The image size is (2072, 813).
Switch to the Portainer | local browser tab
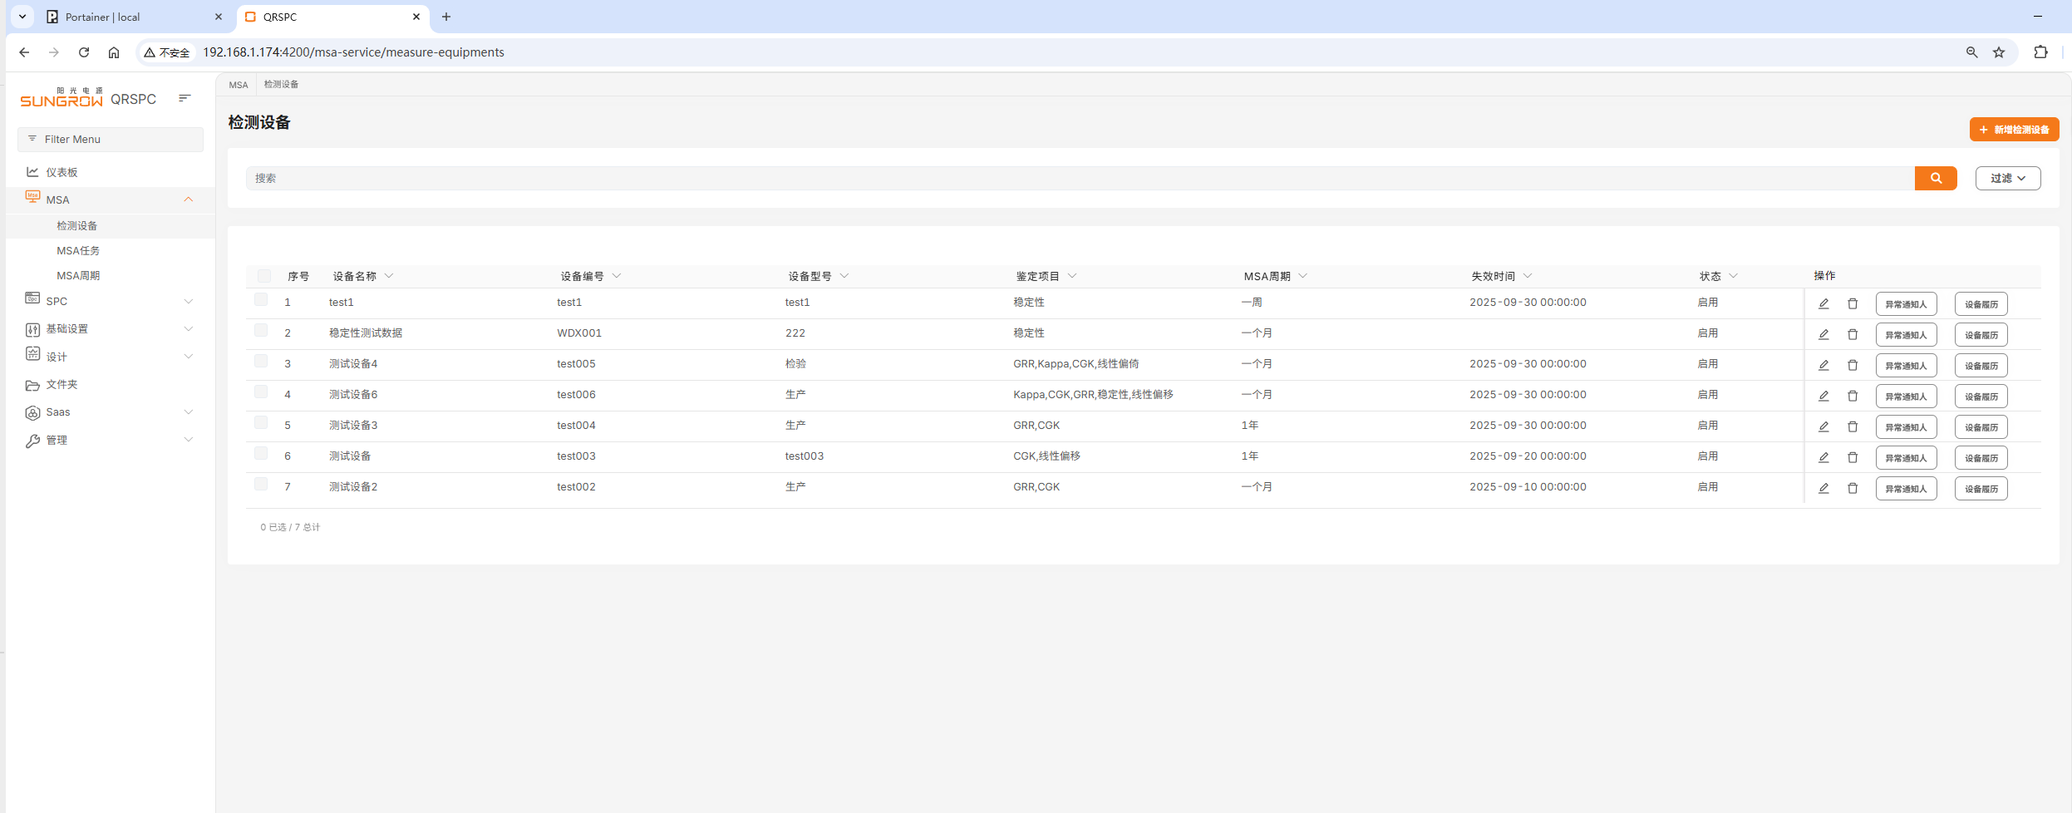(x=133, y=17)
